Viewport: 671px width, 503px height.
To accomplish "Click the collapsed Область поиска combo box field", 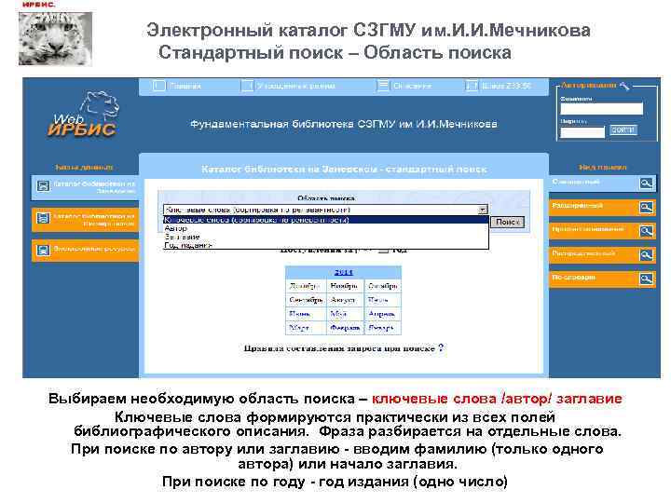I will click(x=325, y=210).
